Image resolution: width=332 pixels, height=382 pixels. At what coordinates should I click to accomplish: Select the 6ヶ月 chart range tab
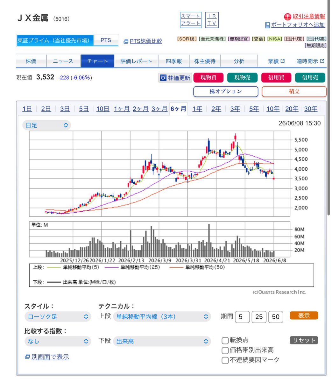(x=178, y=109)
